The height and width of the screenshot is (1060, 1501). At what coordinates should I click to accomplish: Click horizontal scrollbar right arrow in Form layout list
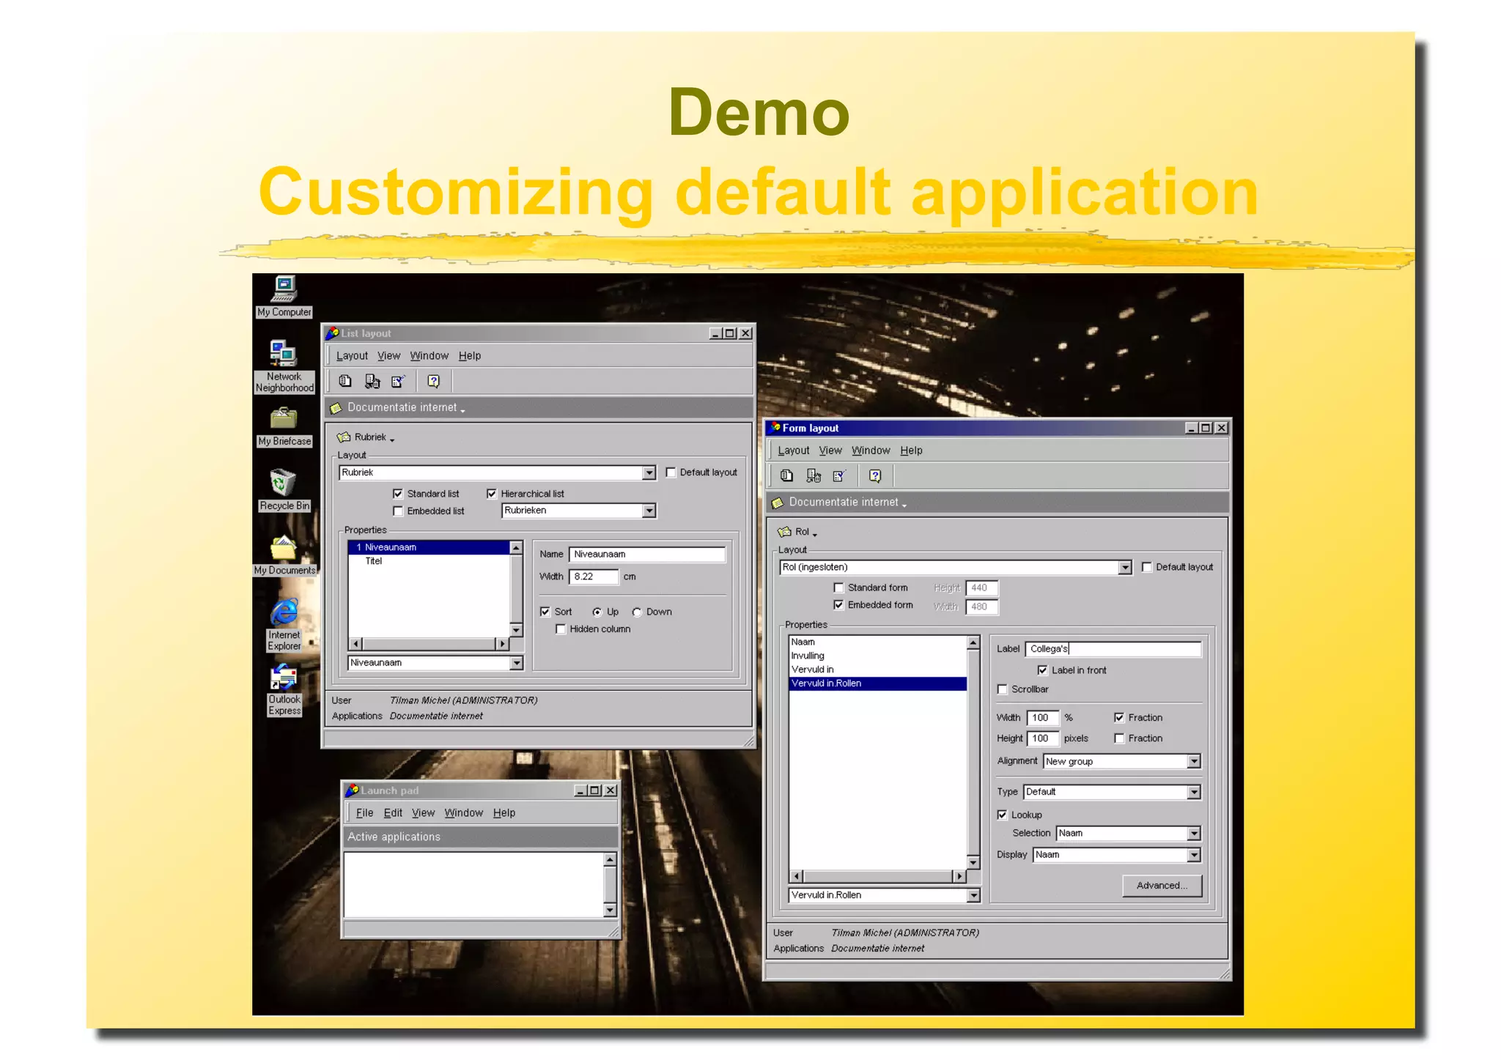(959, 876)
